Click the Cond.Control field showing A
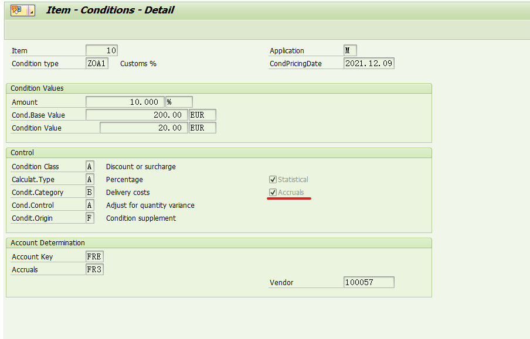Viewport: 530px width, 339px height. pos(90,205)
